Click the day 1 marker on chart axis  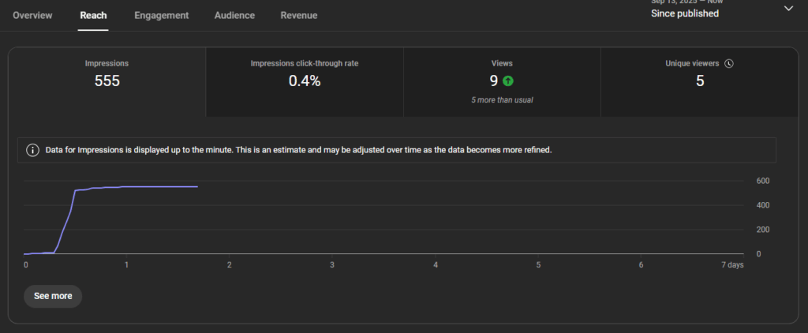[x=127, y=265]
